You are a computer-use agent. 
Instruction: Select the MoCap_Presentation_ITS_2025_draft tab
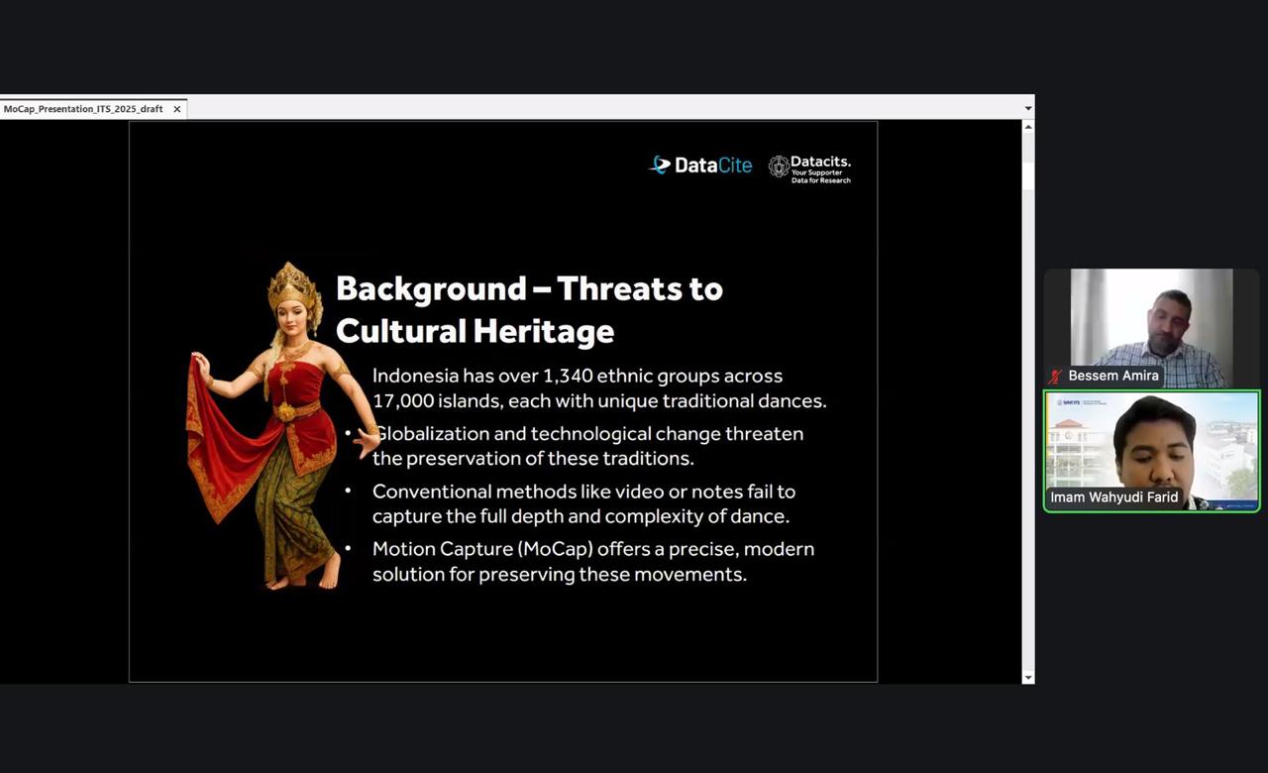pos(83,109)
